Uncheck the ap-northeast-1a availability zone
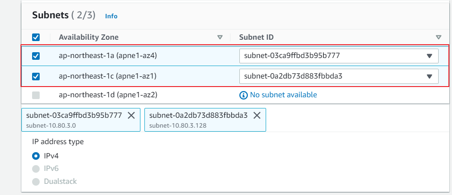Image resolution: width=452 pixels, height=195 pixels. pos(36,56)
